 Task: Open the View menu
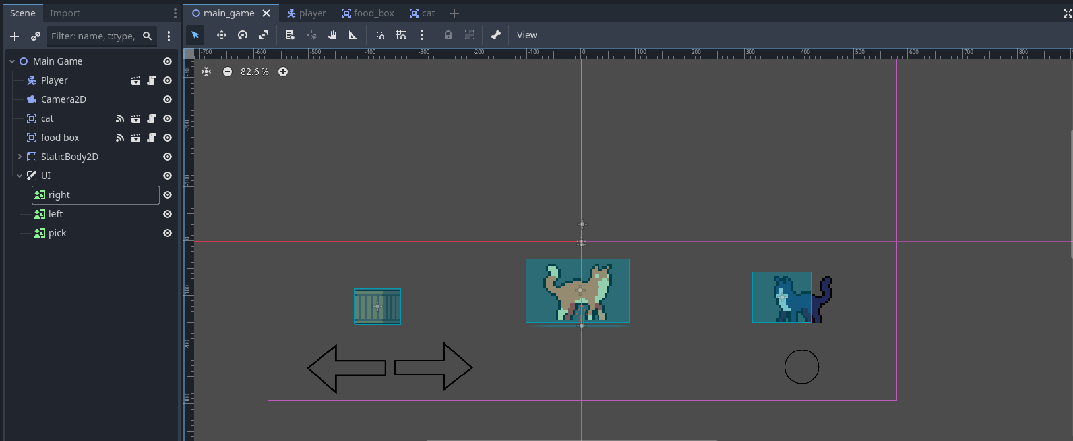click(x=526, y=36)
